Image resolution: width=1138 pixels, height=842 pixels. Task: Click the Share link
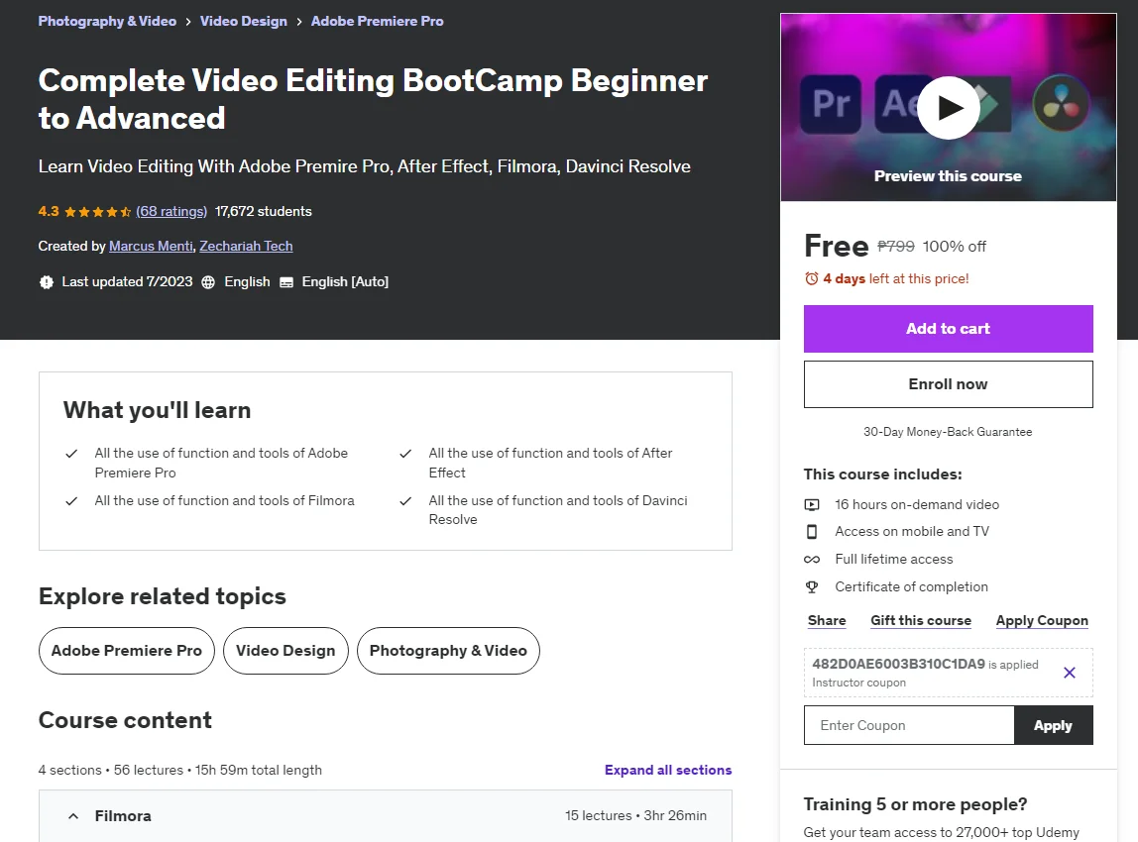coord(827,621)
